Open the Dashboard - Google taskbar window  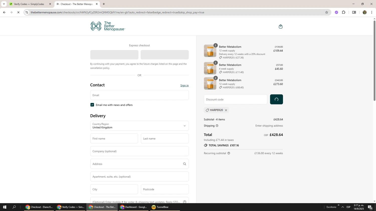pos(133,207)
